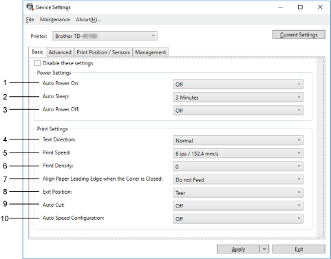Click the Device Settings app icon in title bar
Viewport: 331px width, 259px height.
(x=30, y=7)
